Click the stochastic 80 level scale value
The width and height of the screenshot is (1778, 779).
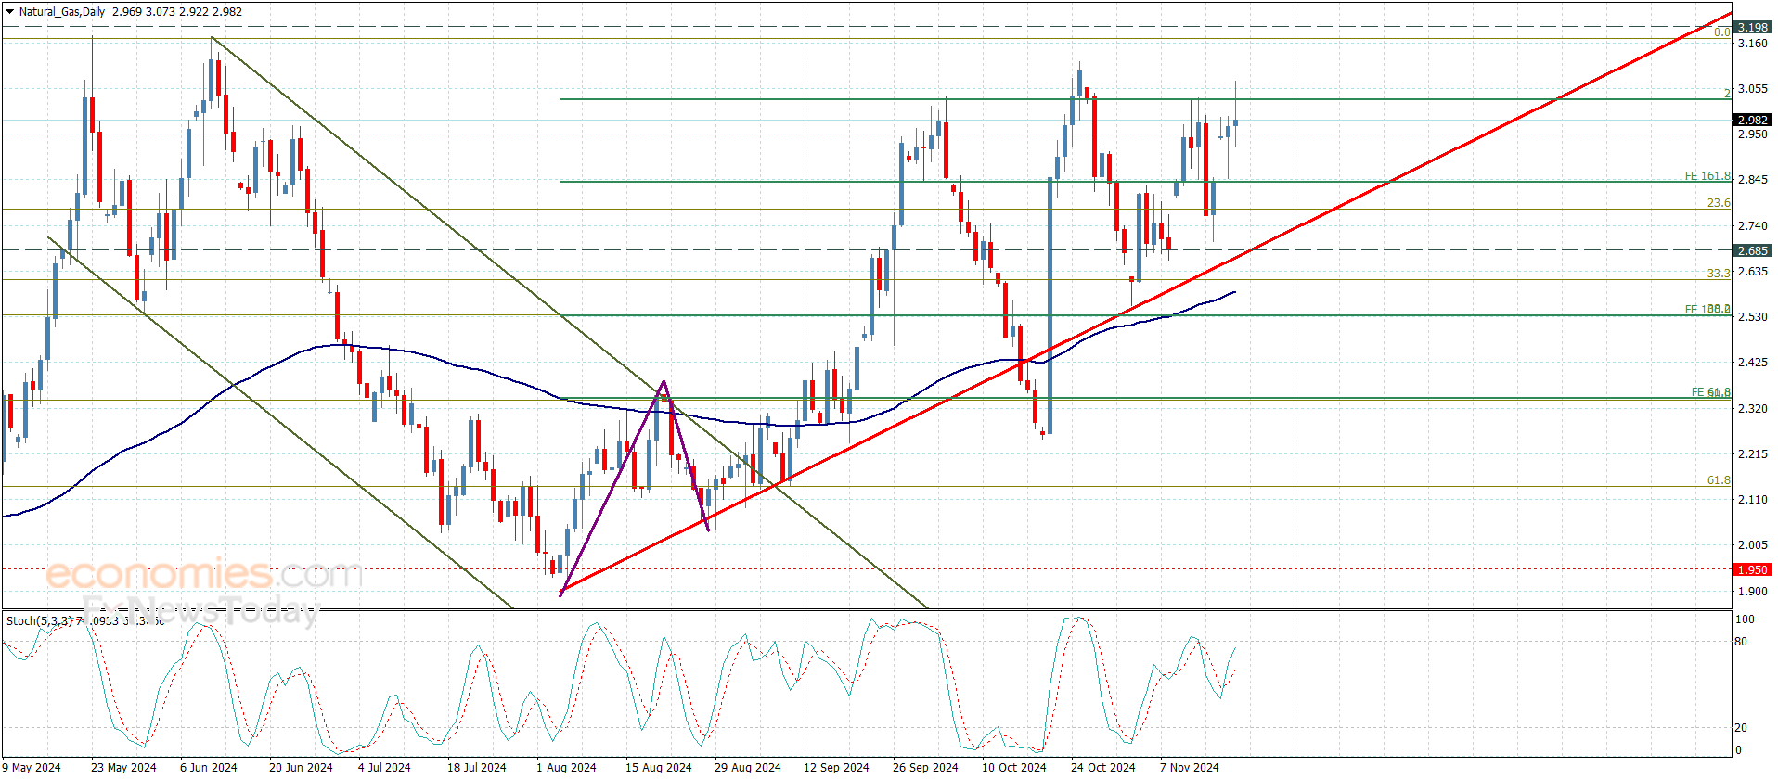coord(1741,642)
